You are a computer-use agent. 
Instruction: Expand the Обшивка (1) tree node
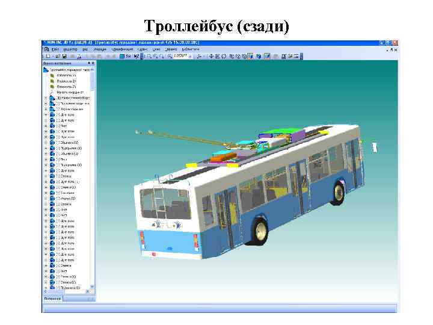pos(46,143)
